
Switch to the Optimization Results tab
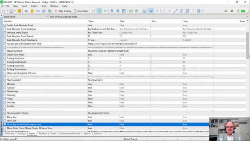pyautogui.click(x=70, y=134)
